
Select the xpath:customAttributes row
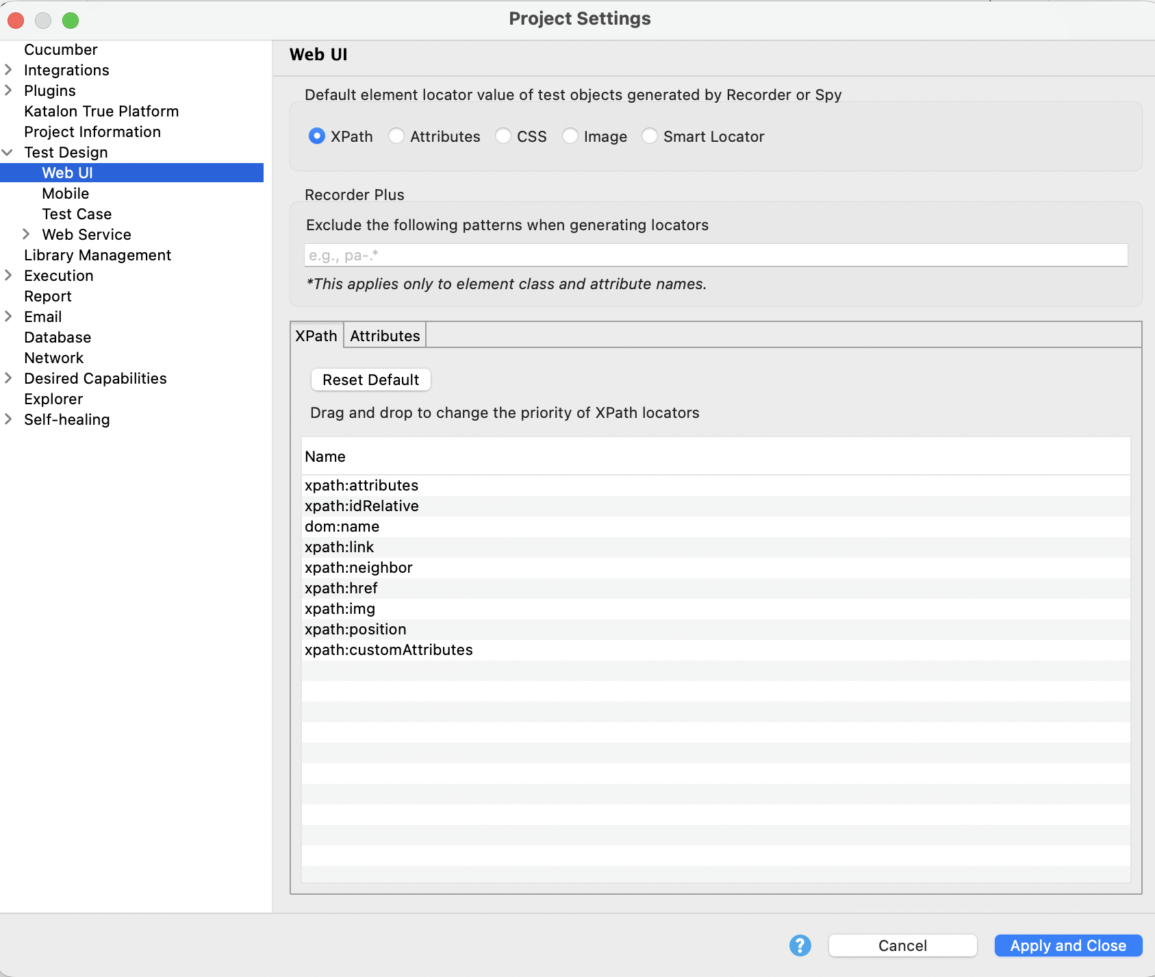[x=715, y=650]
